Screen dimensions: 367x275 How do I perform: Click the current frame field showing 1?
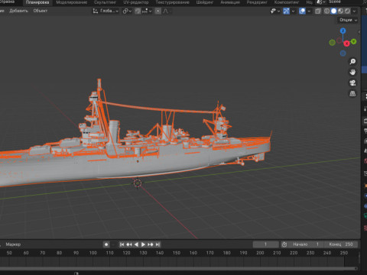click(265, 244)
